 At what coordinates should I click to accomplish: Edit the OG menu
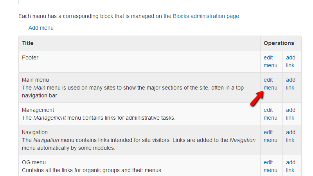270,166
